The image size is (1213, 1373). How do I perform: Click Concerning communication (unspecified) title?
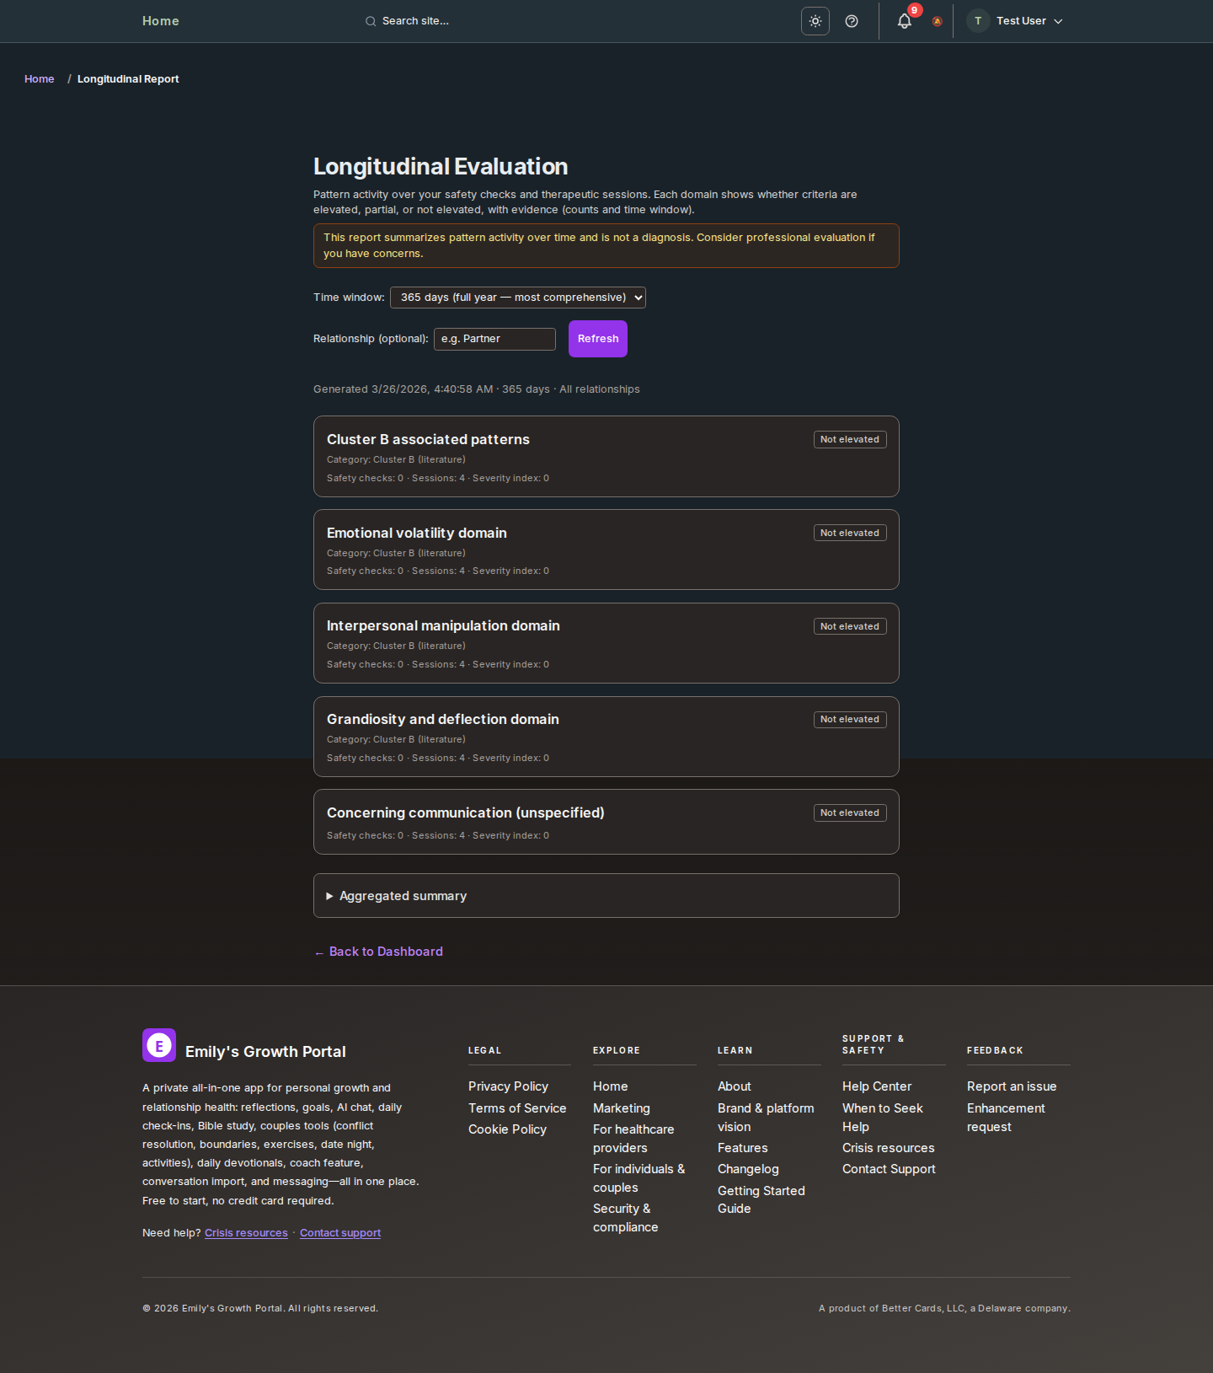click(x=466, y=813)
